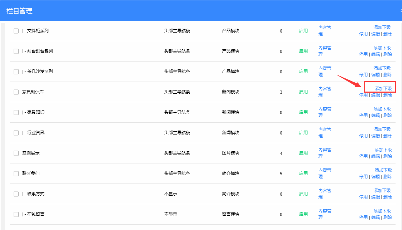The image size is (402, 230).
Task: Toggle checkbox for 联系我们 row
Action: point(16,173)
